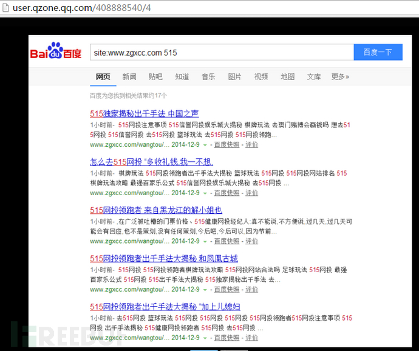Click the Baidu logo

pyautogui.click(x=56, y=51)
